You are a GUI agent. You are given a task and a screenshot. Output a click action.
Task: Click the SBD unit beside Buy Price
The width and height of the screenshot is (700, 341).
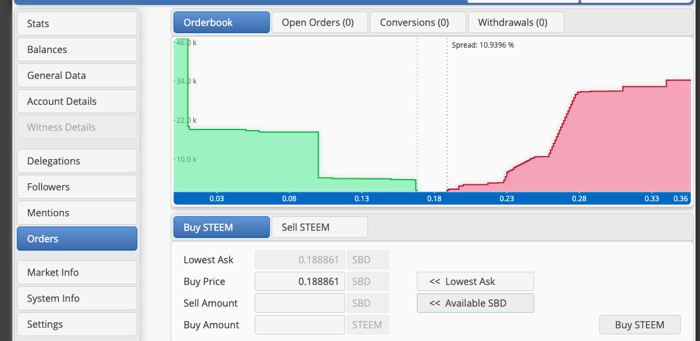tap(368, 281)
